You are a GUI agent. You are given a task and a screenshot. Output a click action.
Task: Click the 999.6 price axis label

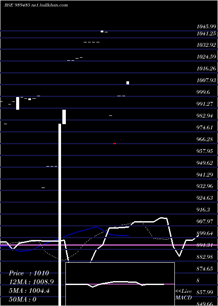point(203,92)
